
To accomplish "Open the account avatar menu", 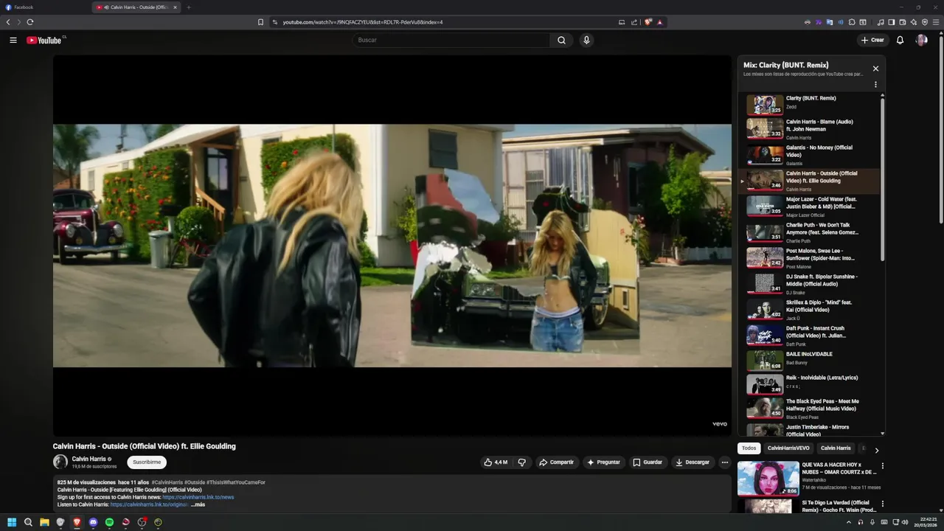I will (x=921, y=40).
